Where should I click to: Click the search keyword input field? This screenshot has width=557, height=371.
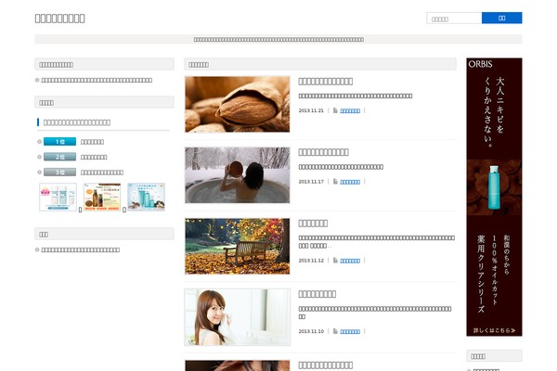click(454, 19)
